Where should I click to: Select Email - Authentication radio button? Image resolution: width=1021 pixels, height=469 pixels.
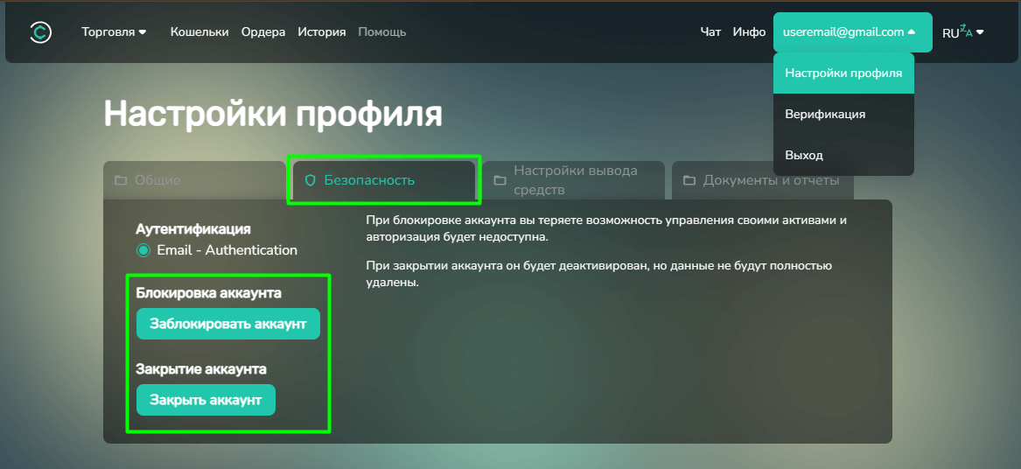[143, 250]
